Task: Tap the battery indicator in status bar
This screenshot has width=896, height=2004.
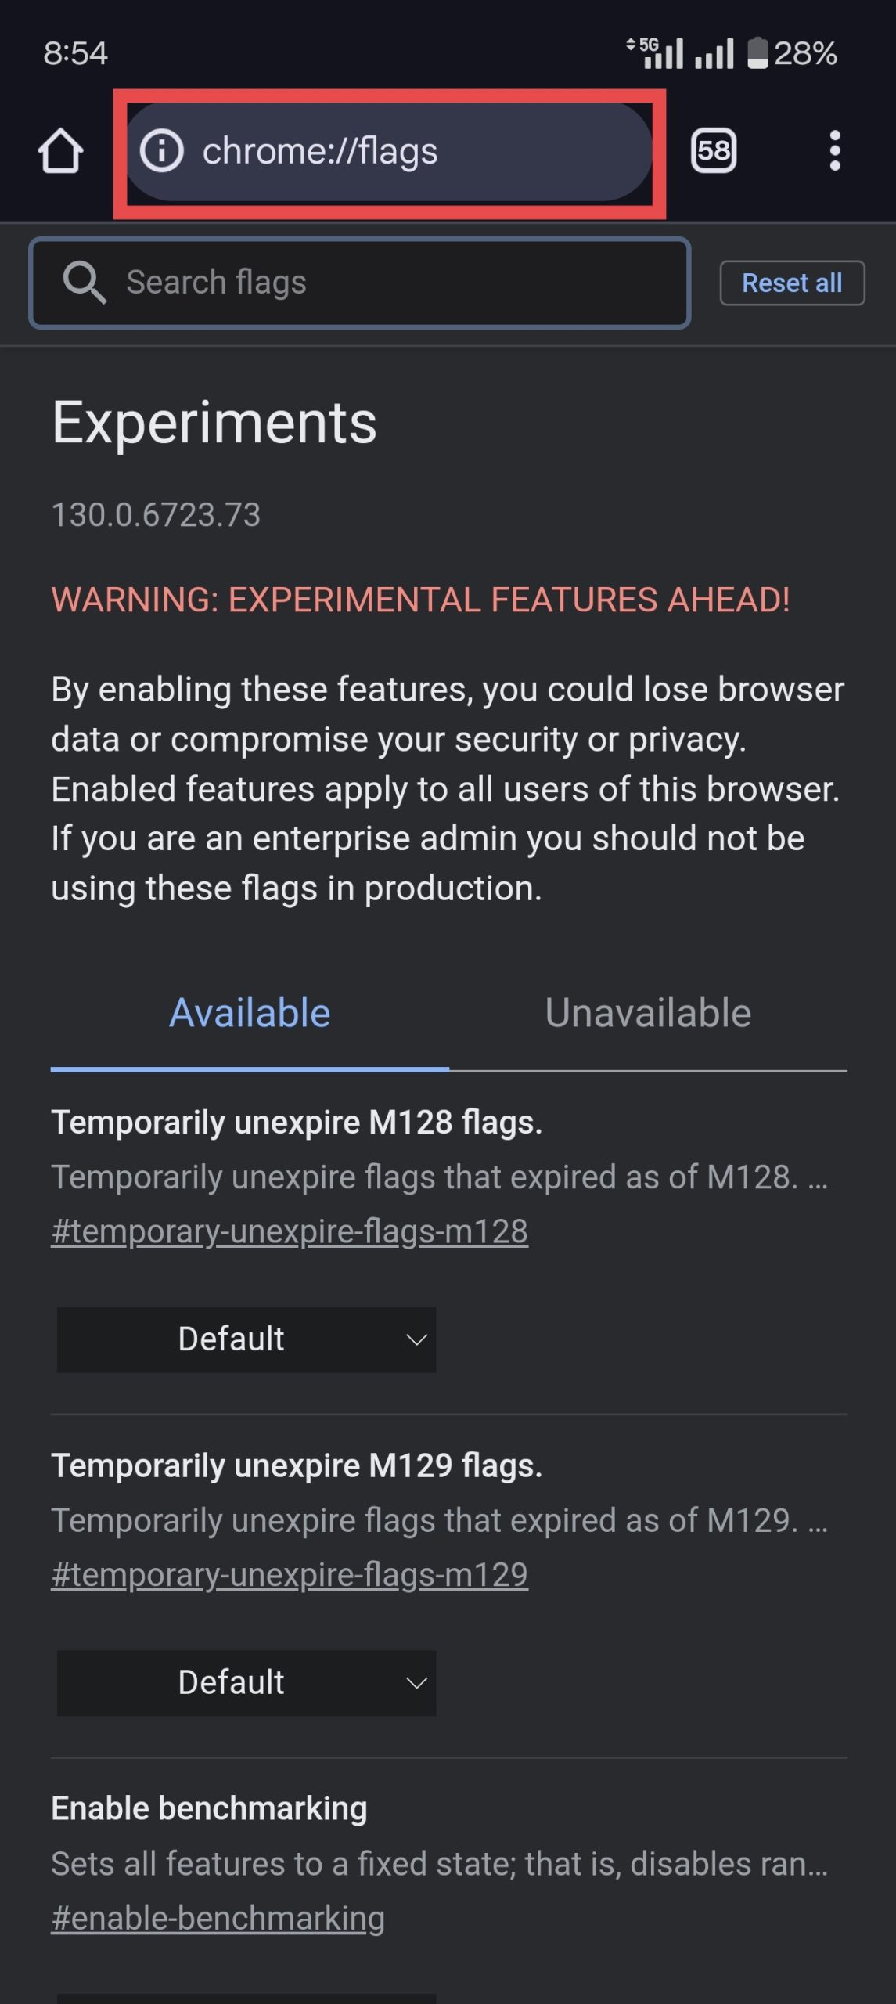Action: 757,53
